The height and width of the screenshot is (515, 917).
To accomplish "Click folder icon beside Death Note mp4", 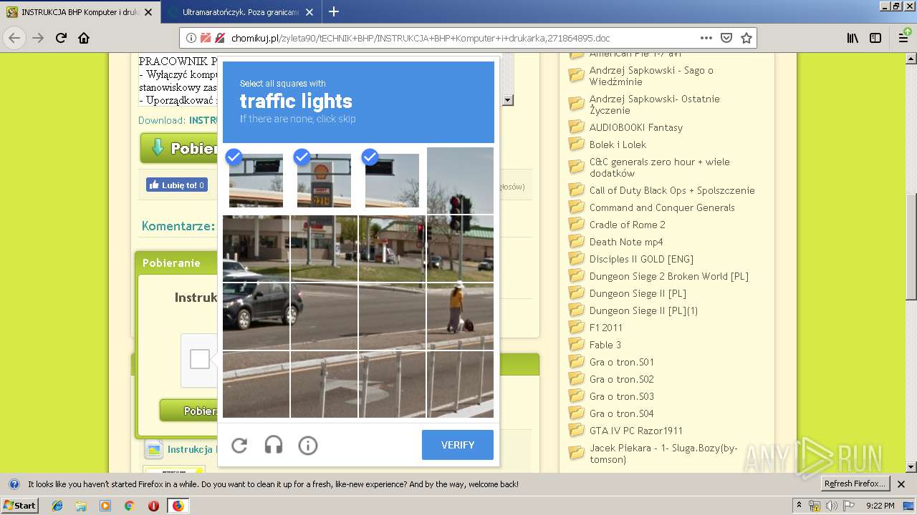I will pos(576,242).
